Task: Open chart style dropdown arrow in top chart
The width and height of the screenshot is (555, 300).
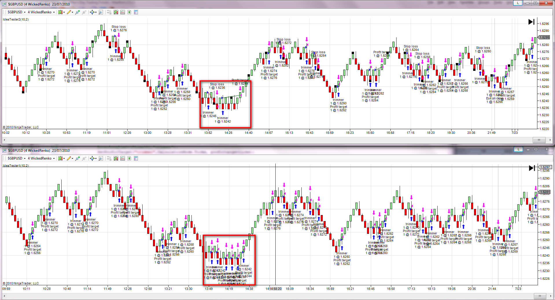Action: click(64, 12)
